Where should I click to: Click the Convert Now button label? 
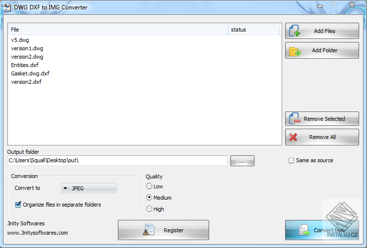pos(330,230)
